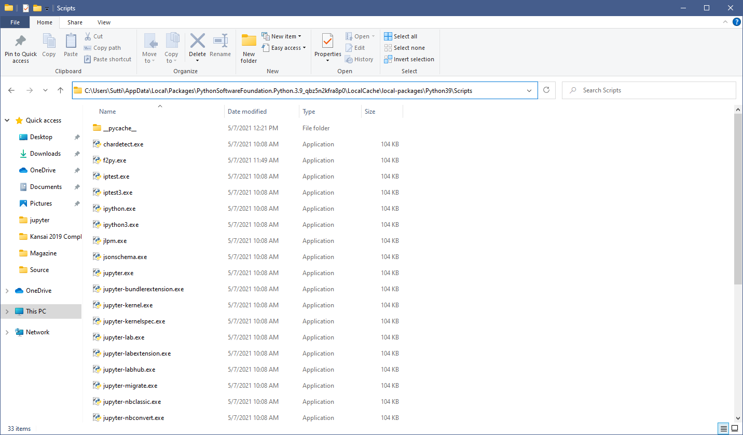This screenshot has height=435, width=743.
Task: Create a New folder from ribbon
Action: pyautogui.click(x=249, y=49)
